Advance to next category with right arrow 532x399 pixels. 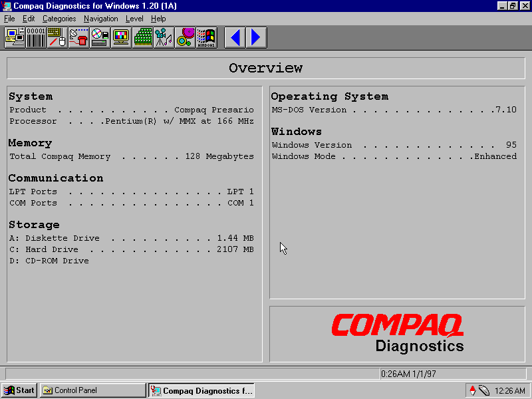click(256, 37)
